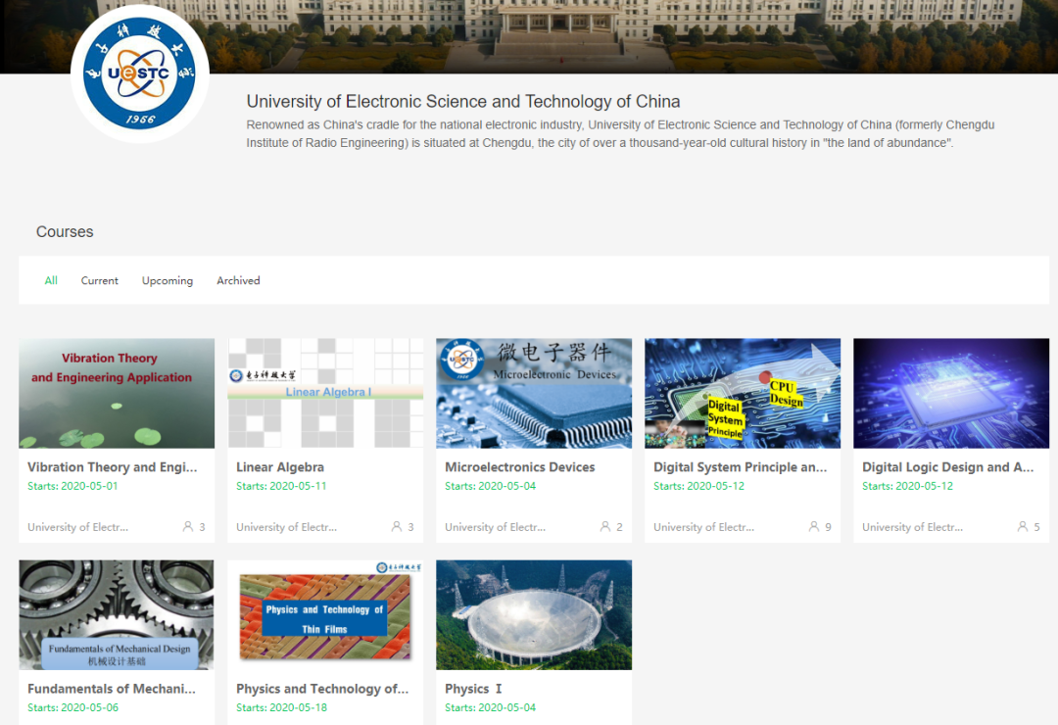The width and height of the screenshot is (1058, 725).
Task: Open Vibration Theory course thumbnail
Action: pyautogui.click(x=117, y=394)
